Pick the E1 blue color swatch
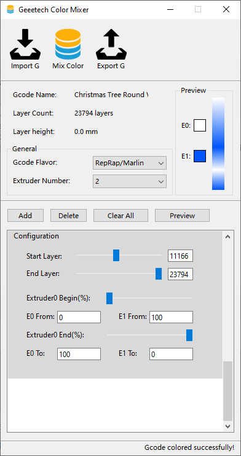241x456 pixels. pos(200,156)
